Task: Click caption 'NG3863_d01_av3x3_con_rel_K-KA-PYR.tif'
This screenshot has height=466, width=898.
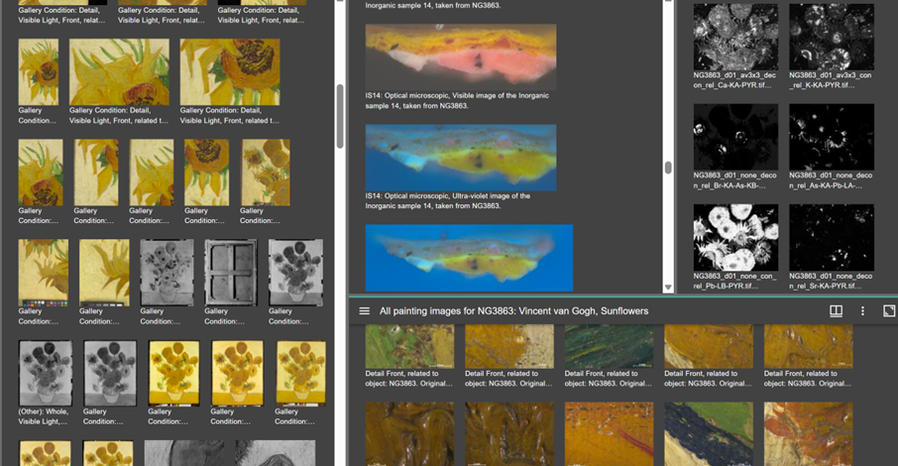Action: point(831,80)
